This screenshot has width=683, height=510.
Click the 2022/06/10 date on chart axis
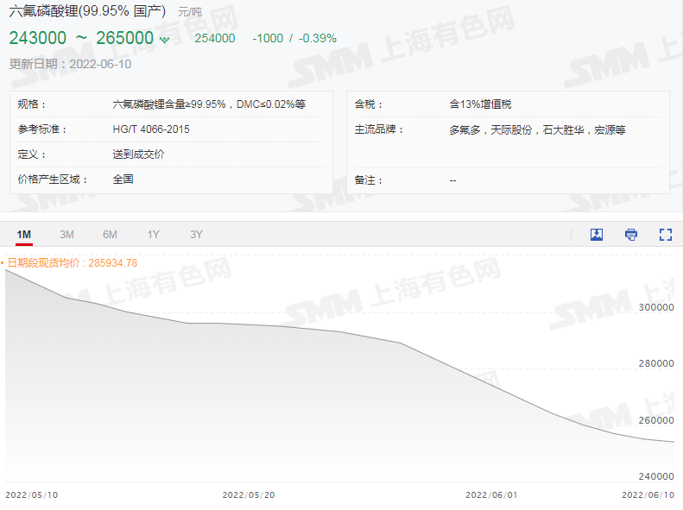point(648,495)
